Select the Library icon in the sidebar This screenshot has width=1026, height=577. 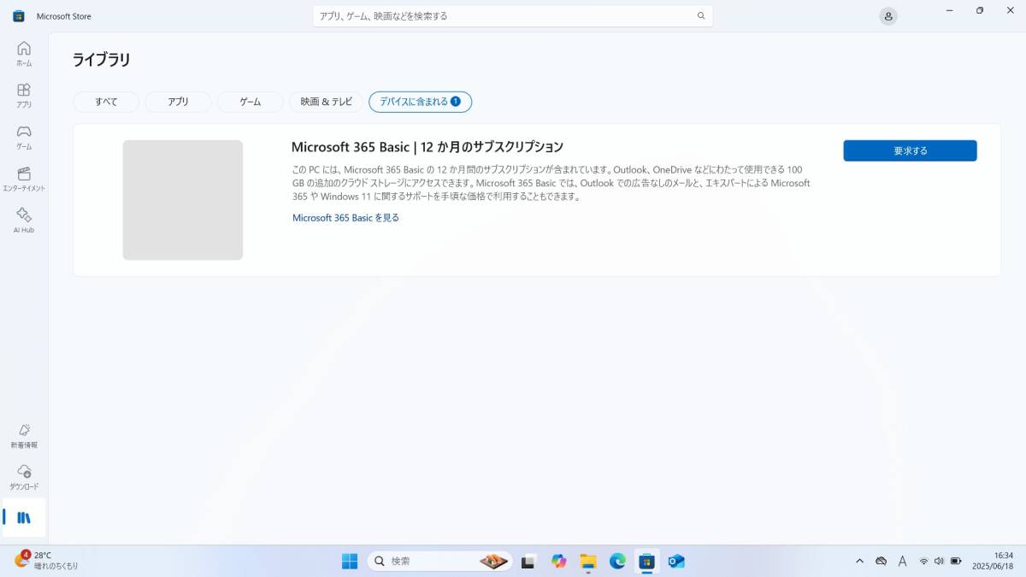click(24, 517)
